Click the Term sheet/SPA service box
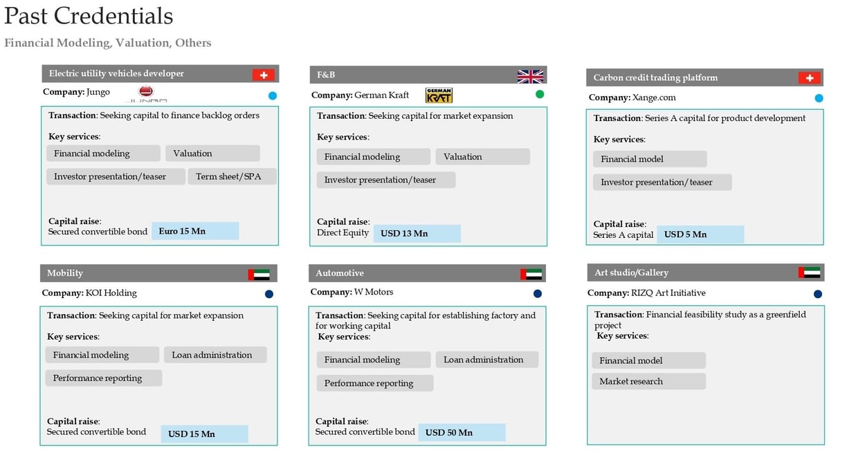Image resolution: width=847 pixels, height=453 pixels. [x=233, y=176]
